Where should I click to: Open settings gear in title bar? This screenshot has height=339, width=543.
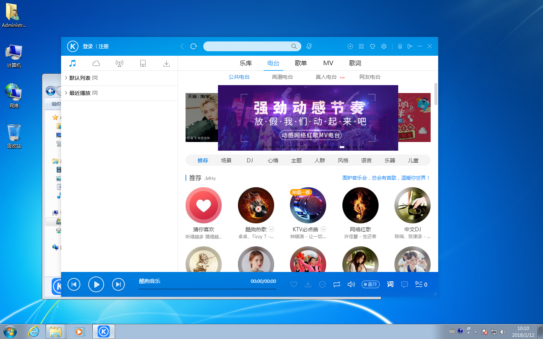384,46
